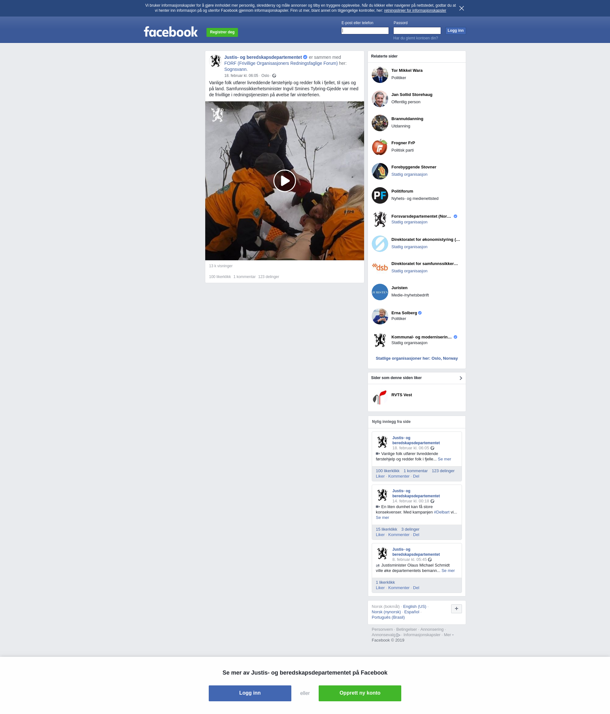Open RVTS Vest page logo
This screenshot has width=610, height=714.
click(x=380, y=397)
